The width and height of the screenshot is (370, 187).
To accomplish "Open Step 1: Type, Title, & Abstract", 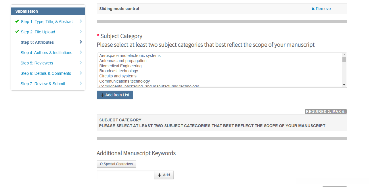I will pyautogui.click(x=47, y=22).
